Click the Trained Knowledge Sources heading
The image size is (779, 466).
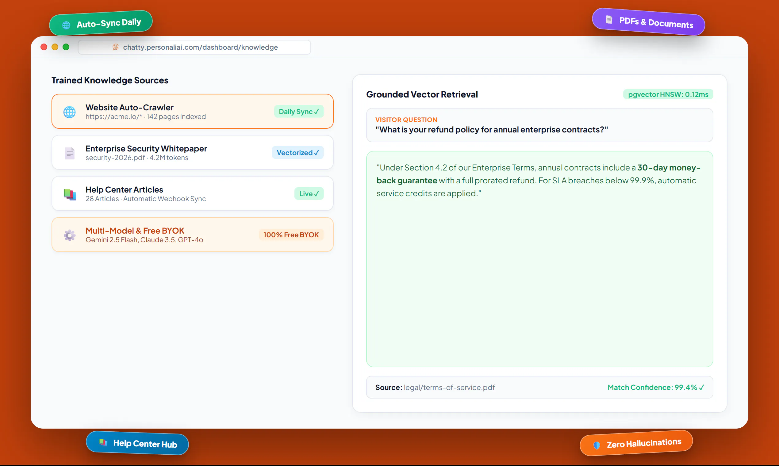pyautogui.click(x=110, y=80)
